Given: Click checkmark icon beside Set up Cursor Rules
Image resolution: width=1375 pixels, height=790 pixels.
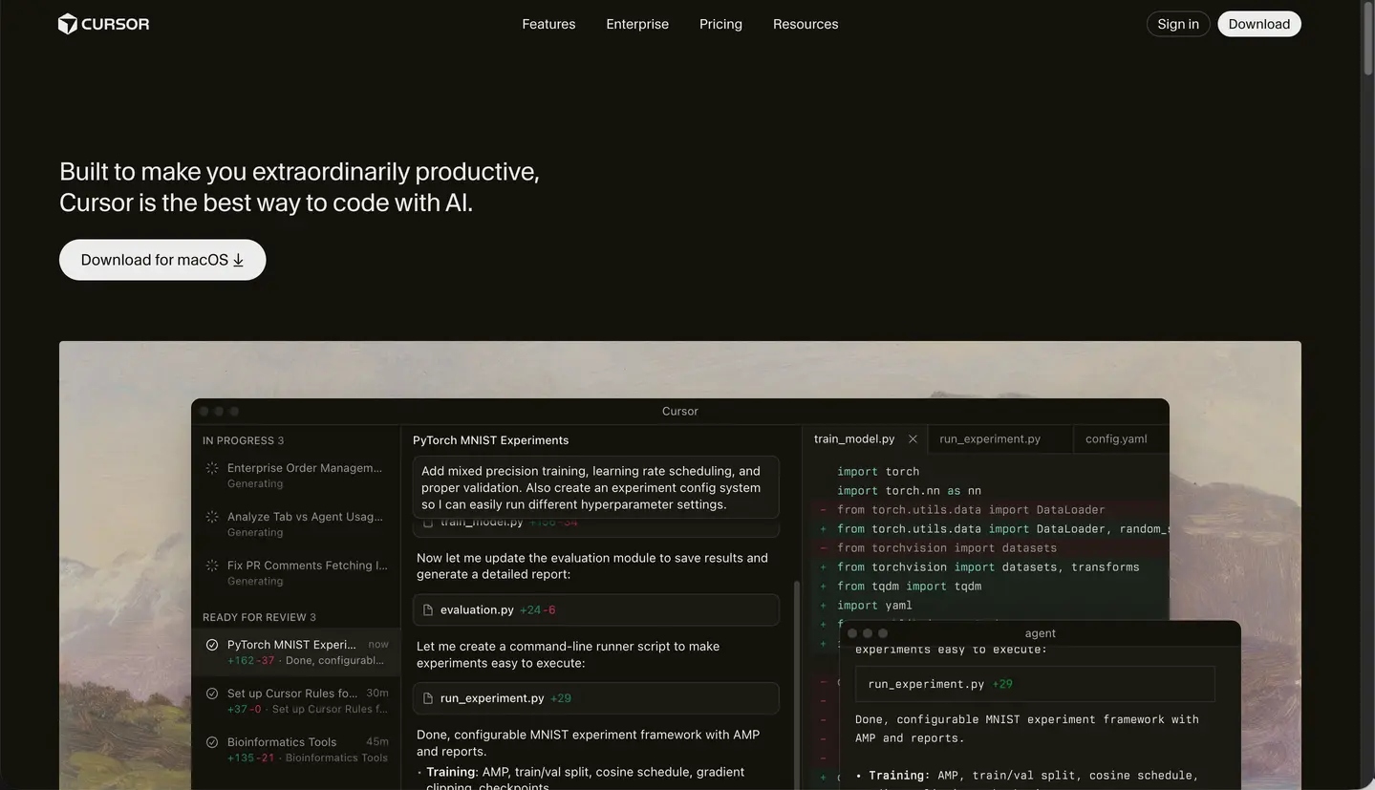Looking at the screenshot, I should click(x=212, y=694).
